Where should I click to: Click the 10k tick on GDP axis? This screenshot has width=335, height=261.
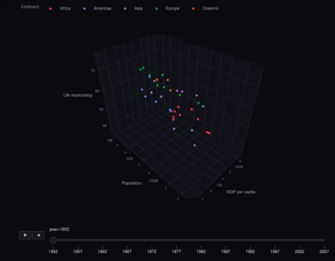[x=219, y=185]
